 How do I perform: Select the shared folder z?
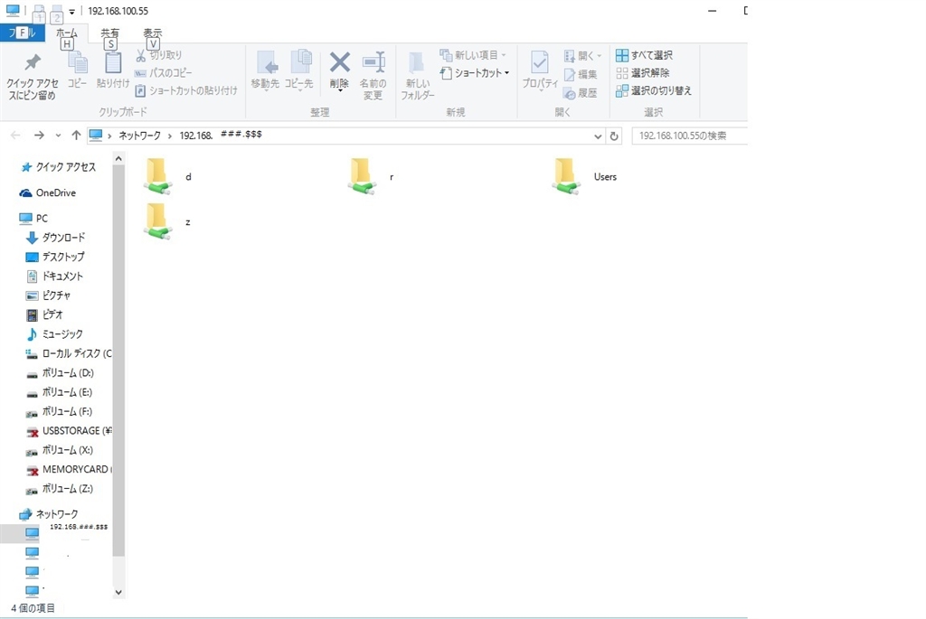click(x=167, y=222)
